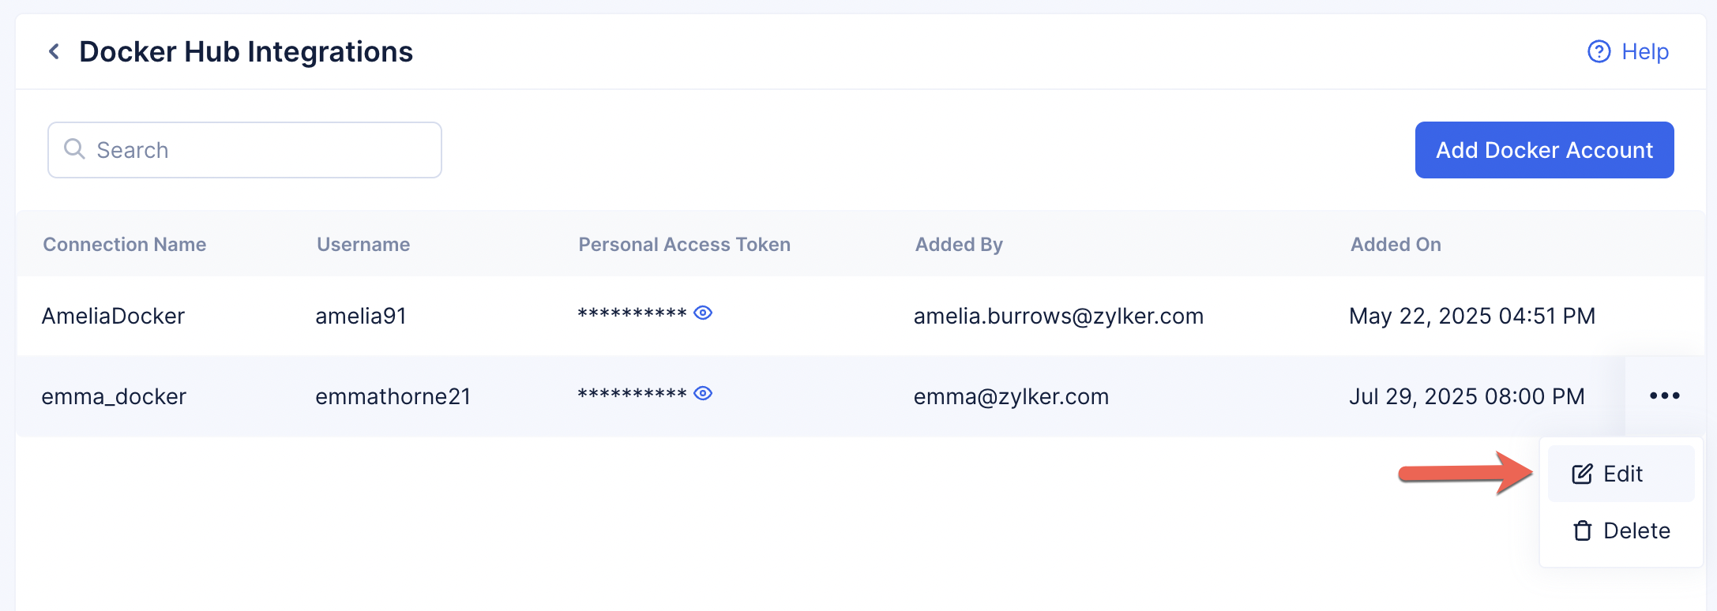Click the Add Docker Account button
1717x611 pixels.
(1544, 150)
